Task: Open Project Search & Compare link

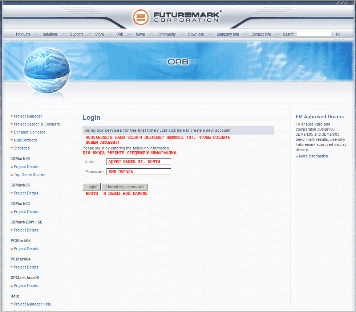Action: [x=37, y=124]
